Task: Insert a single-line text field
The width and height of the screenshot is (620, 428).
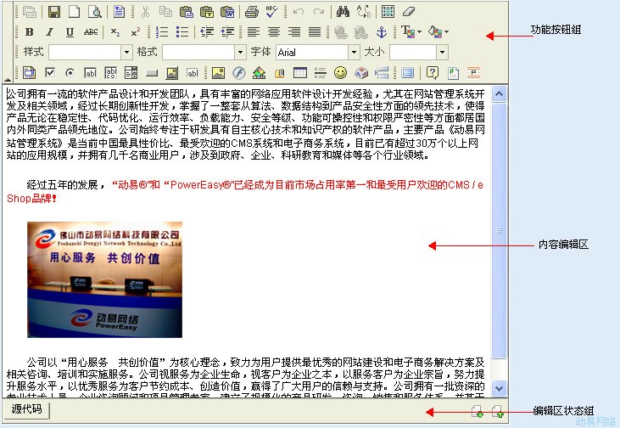Action: [x=91, y=72]
